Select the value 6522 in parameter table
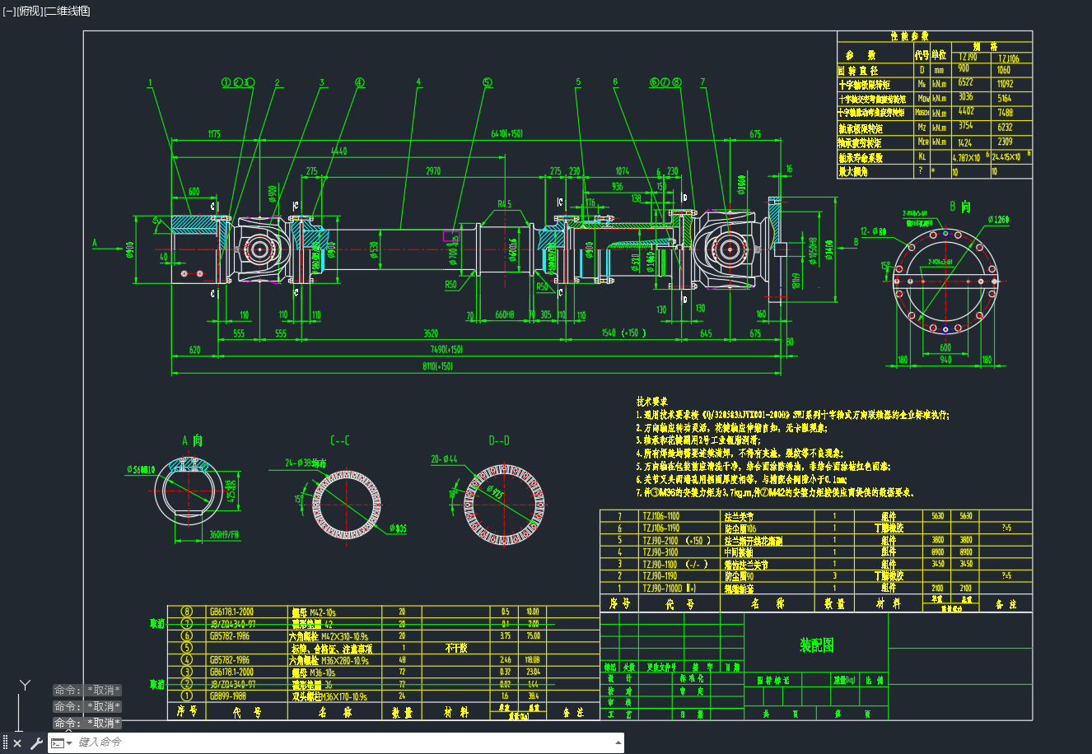 pyautogui.click(x=965, y=83)
